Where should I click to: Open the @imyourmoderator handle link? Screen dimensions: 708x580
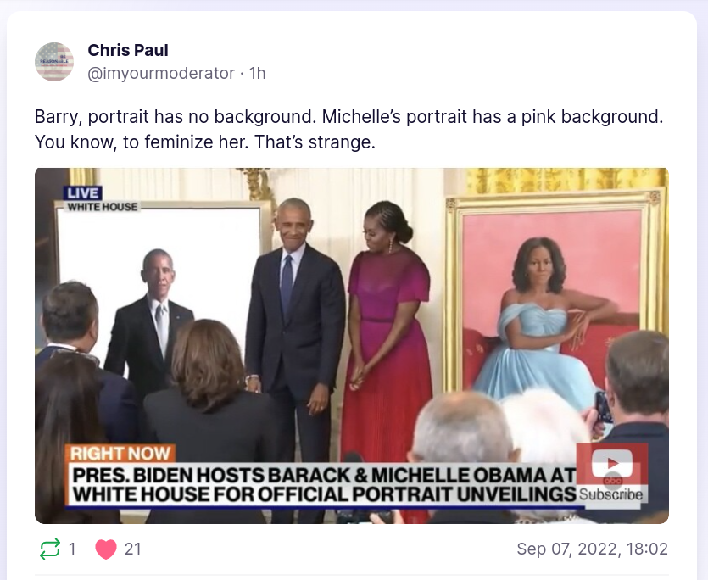point(161,73)
